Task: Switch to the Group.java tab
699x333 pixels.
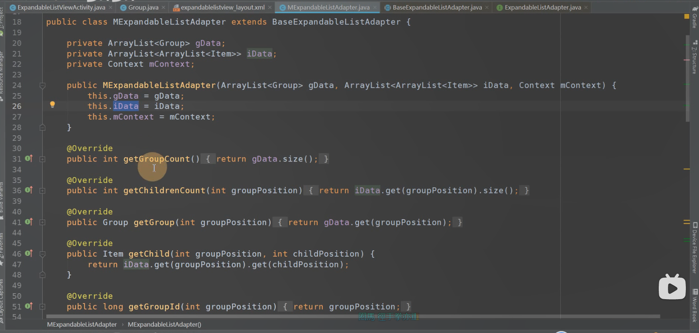Action: point(143,7)
